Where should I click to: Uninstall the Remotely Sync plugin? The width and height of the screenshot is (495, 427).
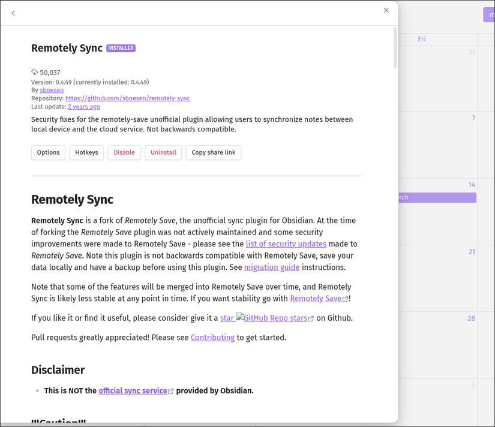(163, 152)
